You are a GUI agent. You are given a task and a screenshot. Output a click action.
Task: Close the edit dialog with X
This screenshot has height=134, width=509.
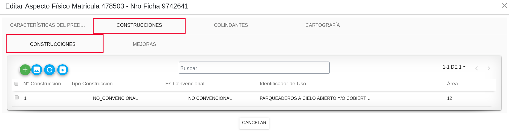(x=504, y=5)
